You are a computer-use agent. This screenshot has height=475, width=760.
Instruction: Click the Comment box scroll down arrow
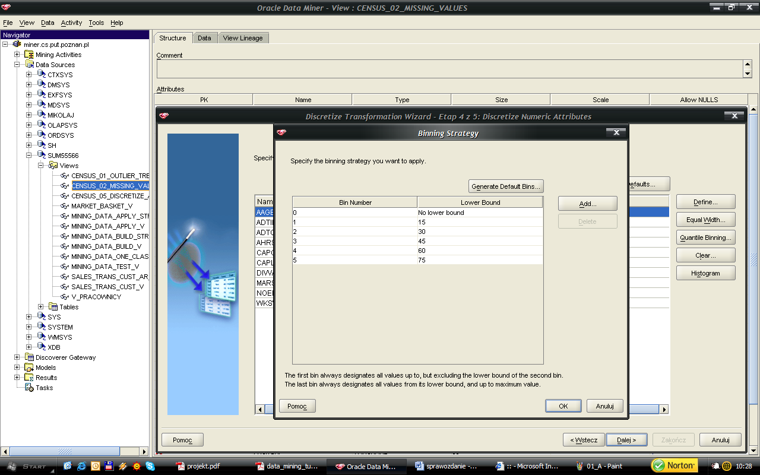pyautogui.click(x=747, y=74)
